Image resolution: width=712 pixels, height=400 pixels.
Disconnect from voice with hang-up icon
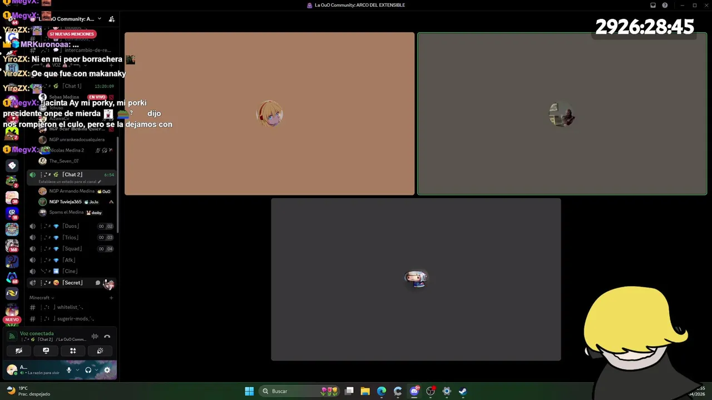(107, 336)
